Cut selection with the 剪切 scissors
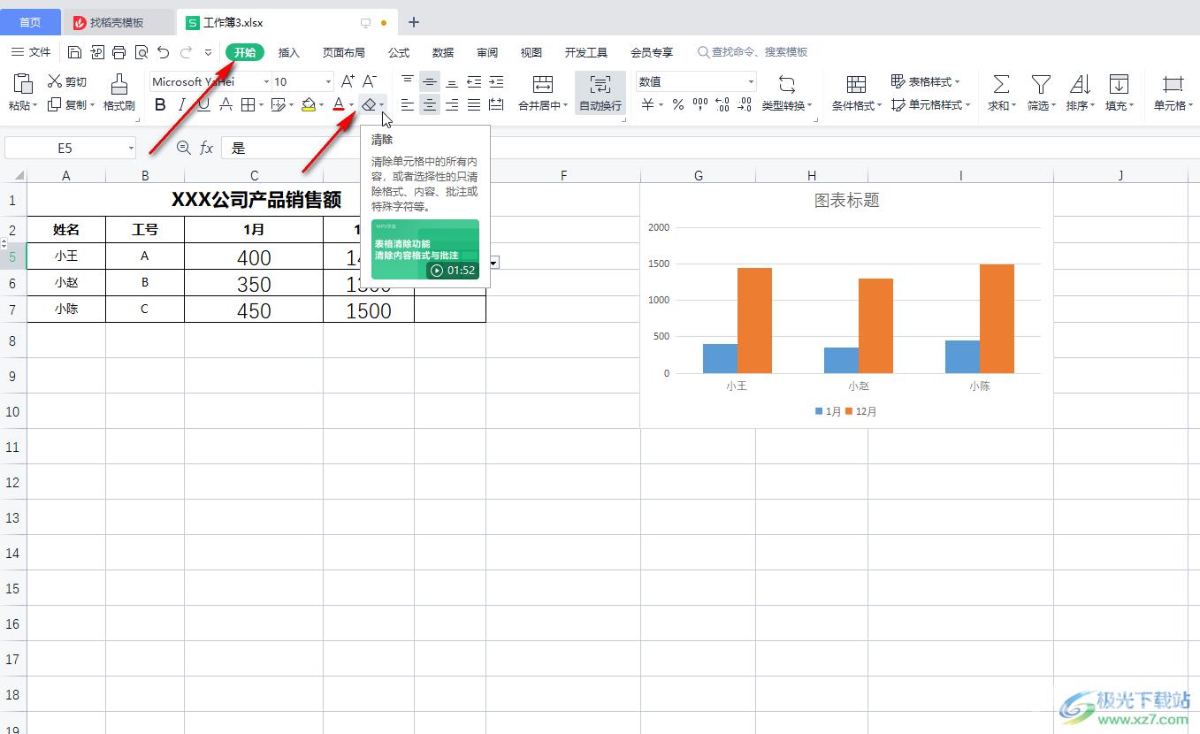Viewport: 1200px width, 734px height. tap(67, 81)
